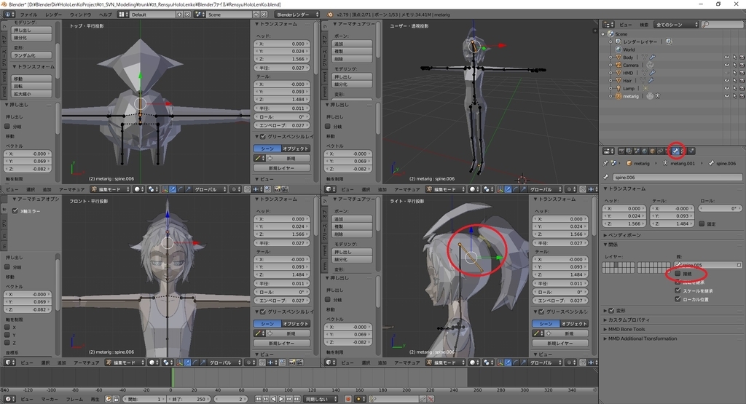Jump to timeline start frame button
This screenshot has width=746, height=404.
259,399
